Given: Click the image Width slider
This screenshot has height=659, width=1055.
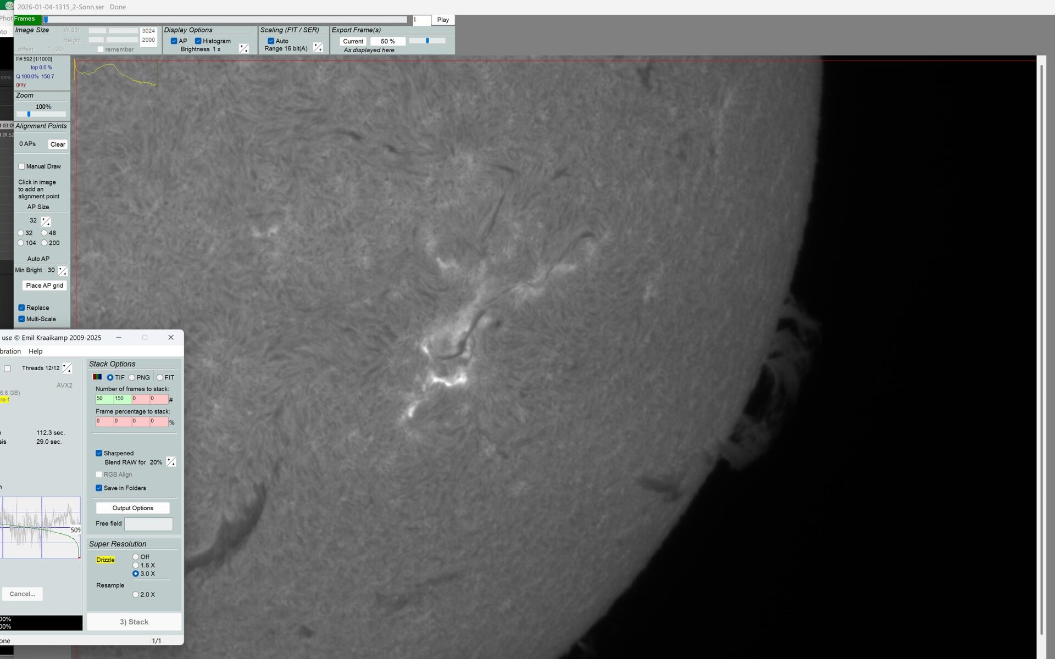Looking at the screenshot, I should pyautogui.click(x=113, y=31).
